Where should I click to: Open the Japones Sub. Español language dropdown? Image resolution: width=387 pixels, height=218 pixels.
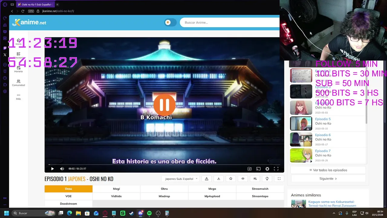(180, 179)
